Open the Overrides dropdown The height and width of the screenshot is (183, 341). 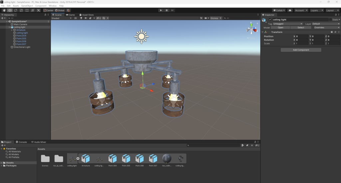click(x=326, y=28)
